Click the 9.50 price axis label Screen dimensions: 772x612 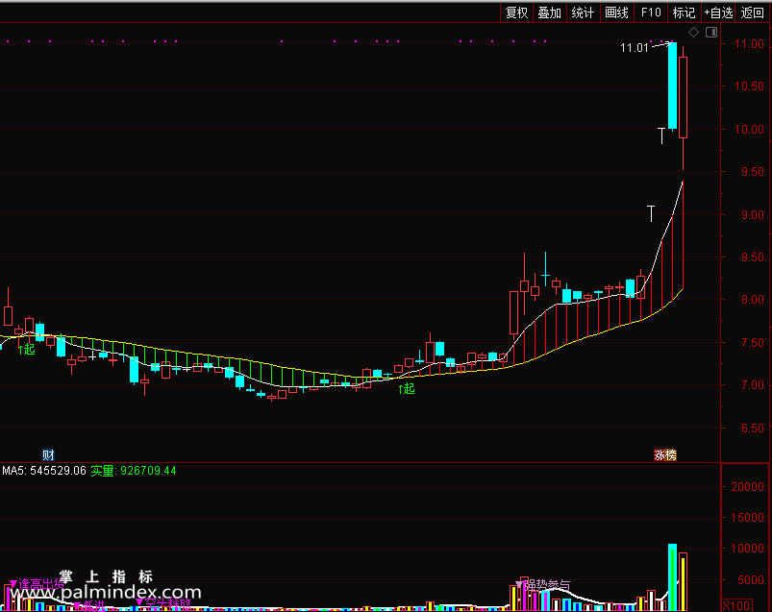(x=753, y=172)
